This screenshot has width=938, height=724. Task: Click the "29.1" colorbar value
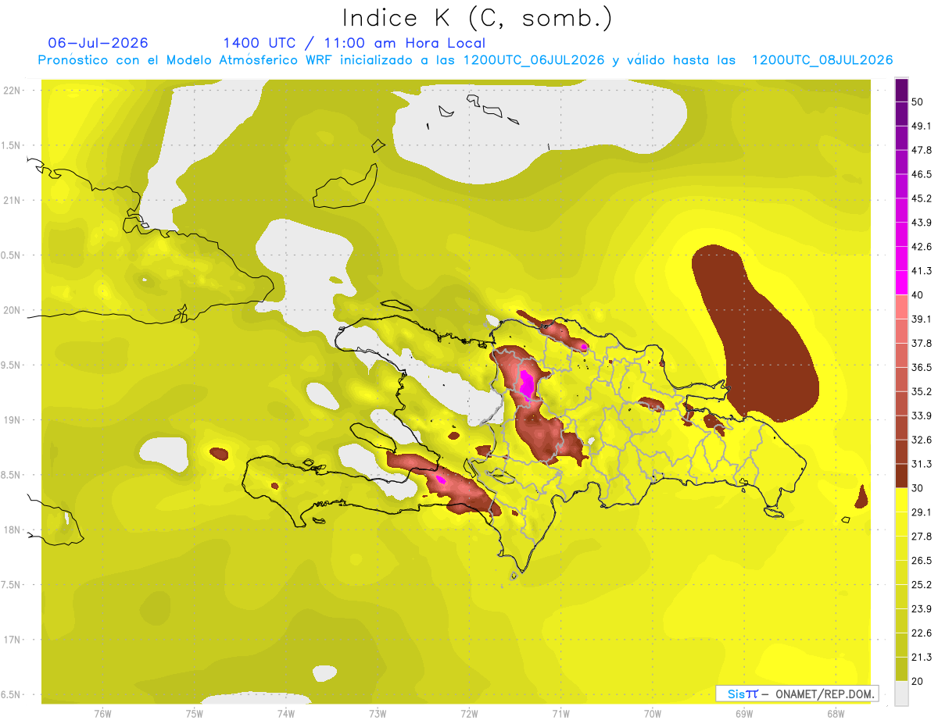point(922,512)
